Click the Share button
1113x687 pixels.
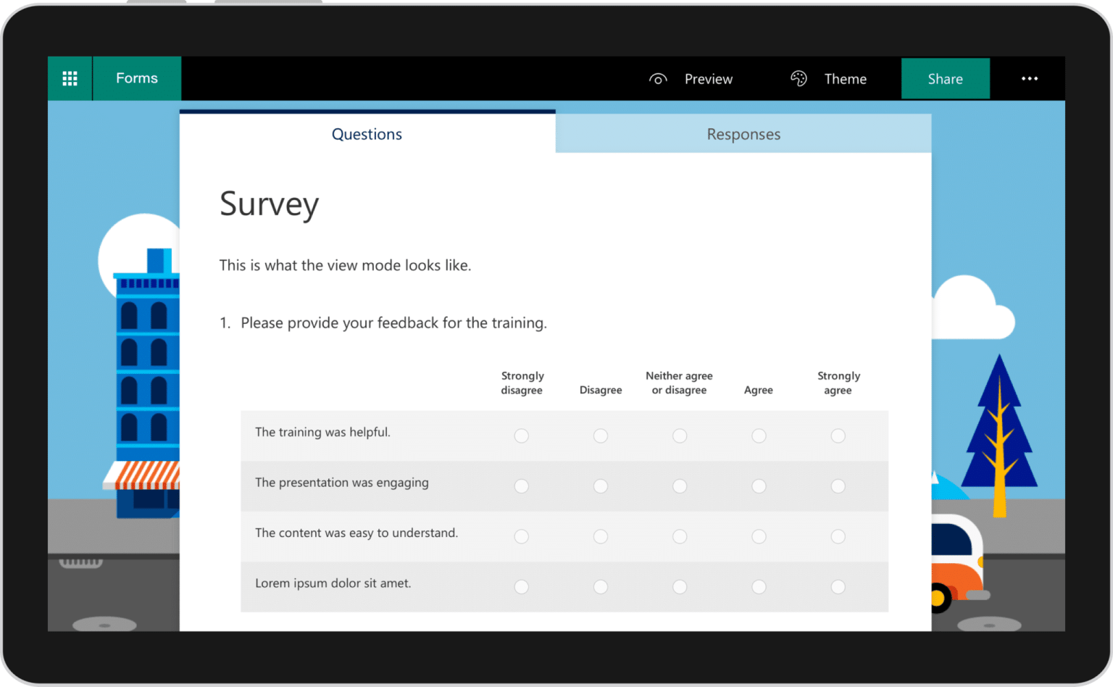point(945,78)
